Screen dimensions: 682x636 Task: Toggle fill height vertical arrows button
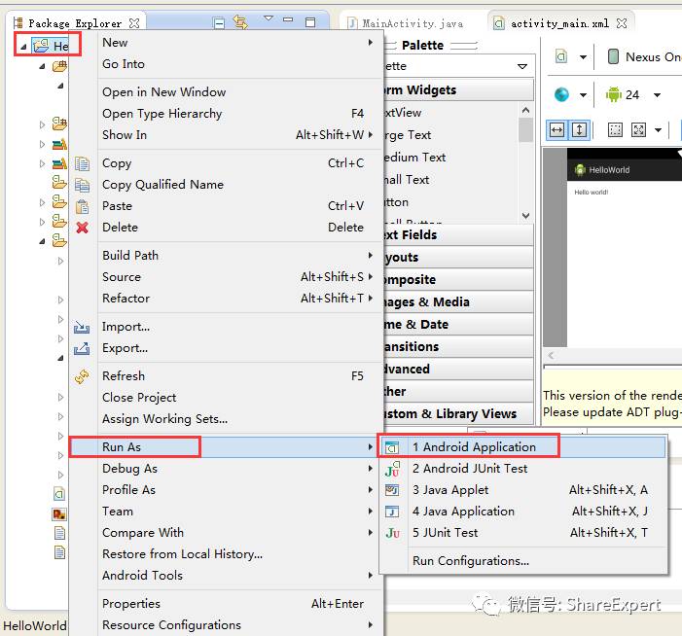click(579, 129)
